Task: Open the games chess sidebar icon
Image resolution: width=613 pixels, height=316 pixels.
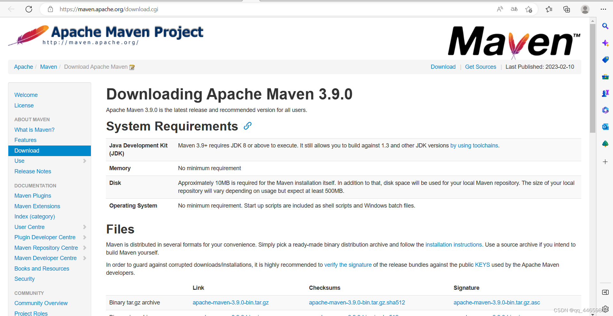Action: click(605, 93)
